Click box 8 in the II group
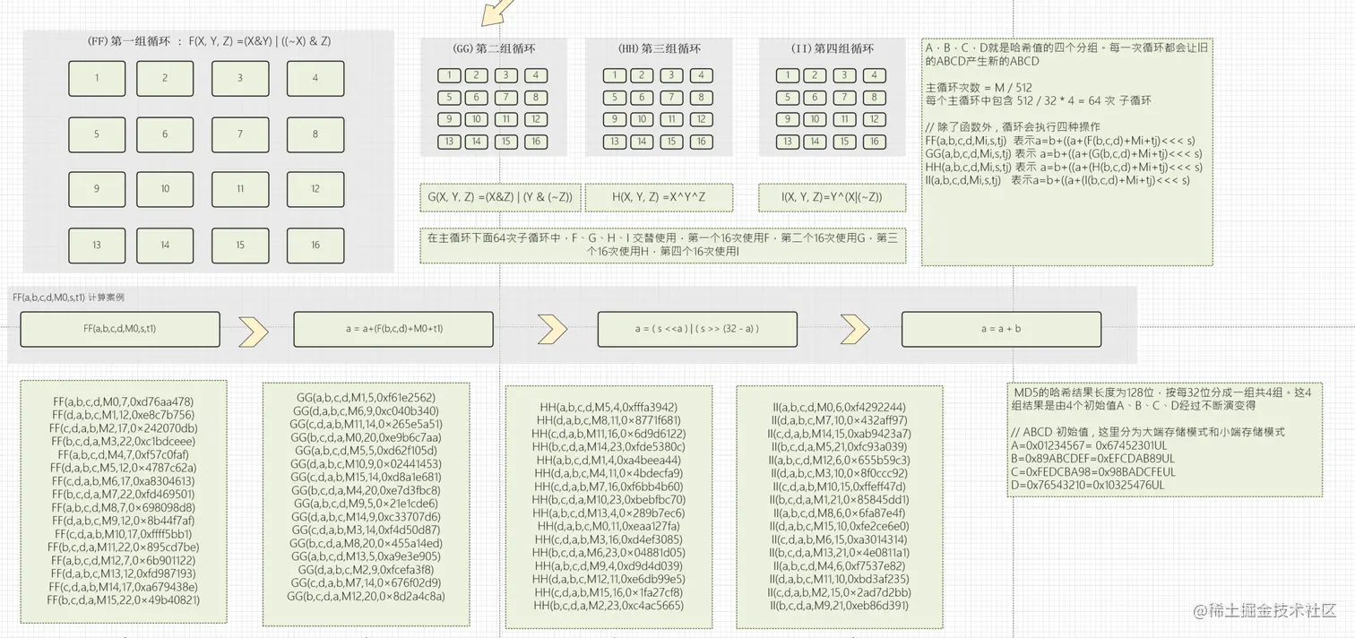 click(874, 98)
